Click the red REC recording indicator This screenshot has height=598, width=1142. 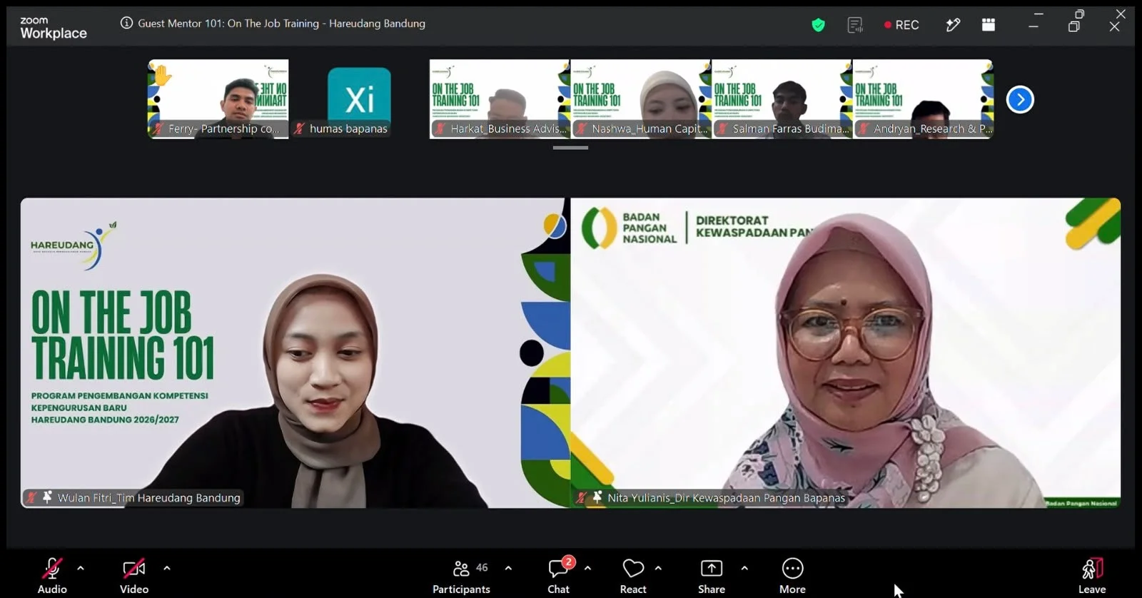(901, 25)
